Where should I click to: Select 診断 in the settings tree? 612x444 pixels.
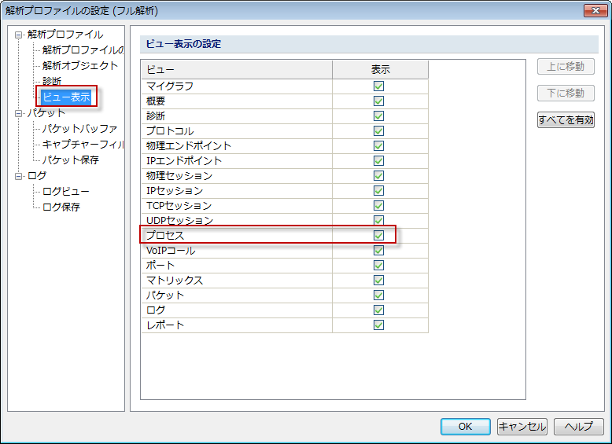pyautogui.click(x=52, y=82)
